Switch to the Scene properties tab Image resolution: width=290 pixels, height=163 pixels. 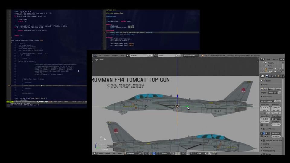pyautogui.click(x=272, y=76)
